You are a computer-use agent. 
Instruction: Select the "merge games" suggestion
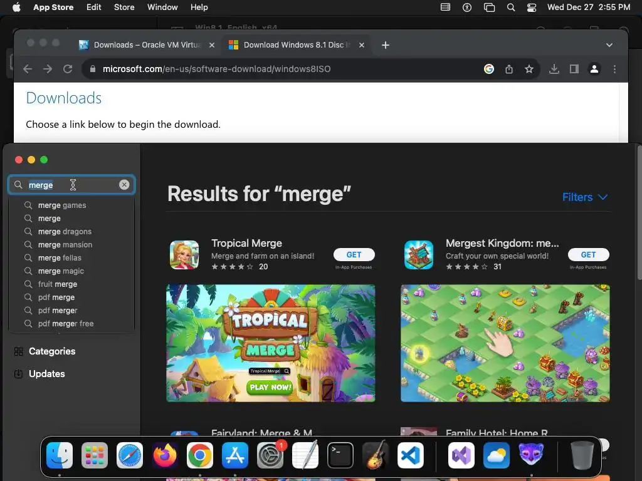click(x=62, y=205)
